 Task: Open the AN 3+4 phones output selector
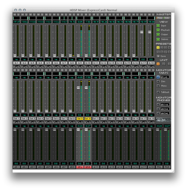tap(165, 109)
